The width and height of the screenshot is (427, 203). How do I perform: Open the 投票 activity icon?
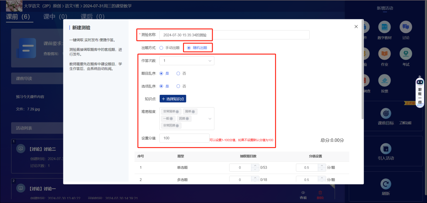384,81
